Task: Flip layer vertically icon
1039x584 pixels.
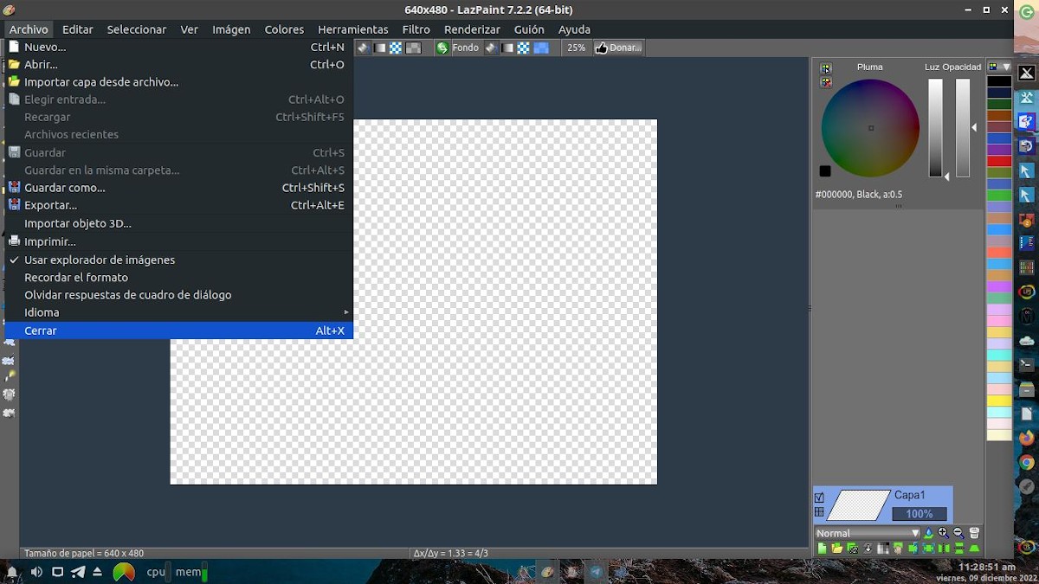Action: 959,548
